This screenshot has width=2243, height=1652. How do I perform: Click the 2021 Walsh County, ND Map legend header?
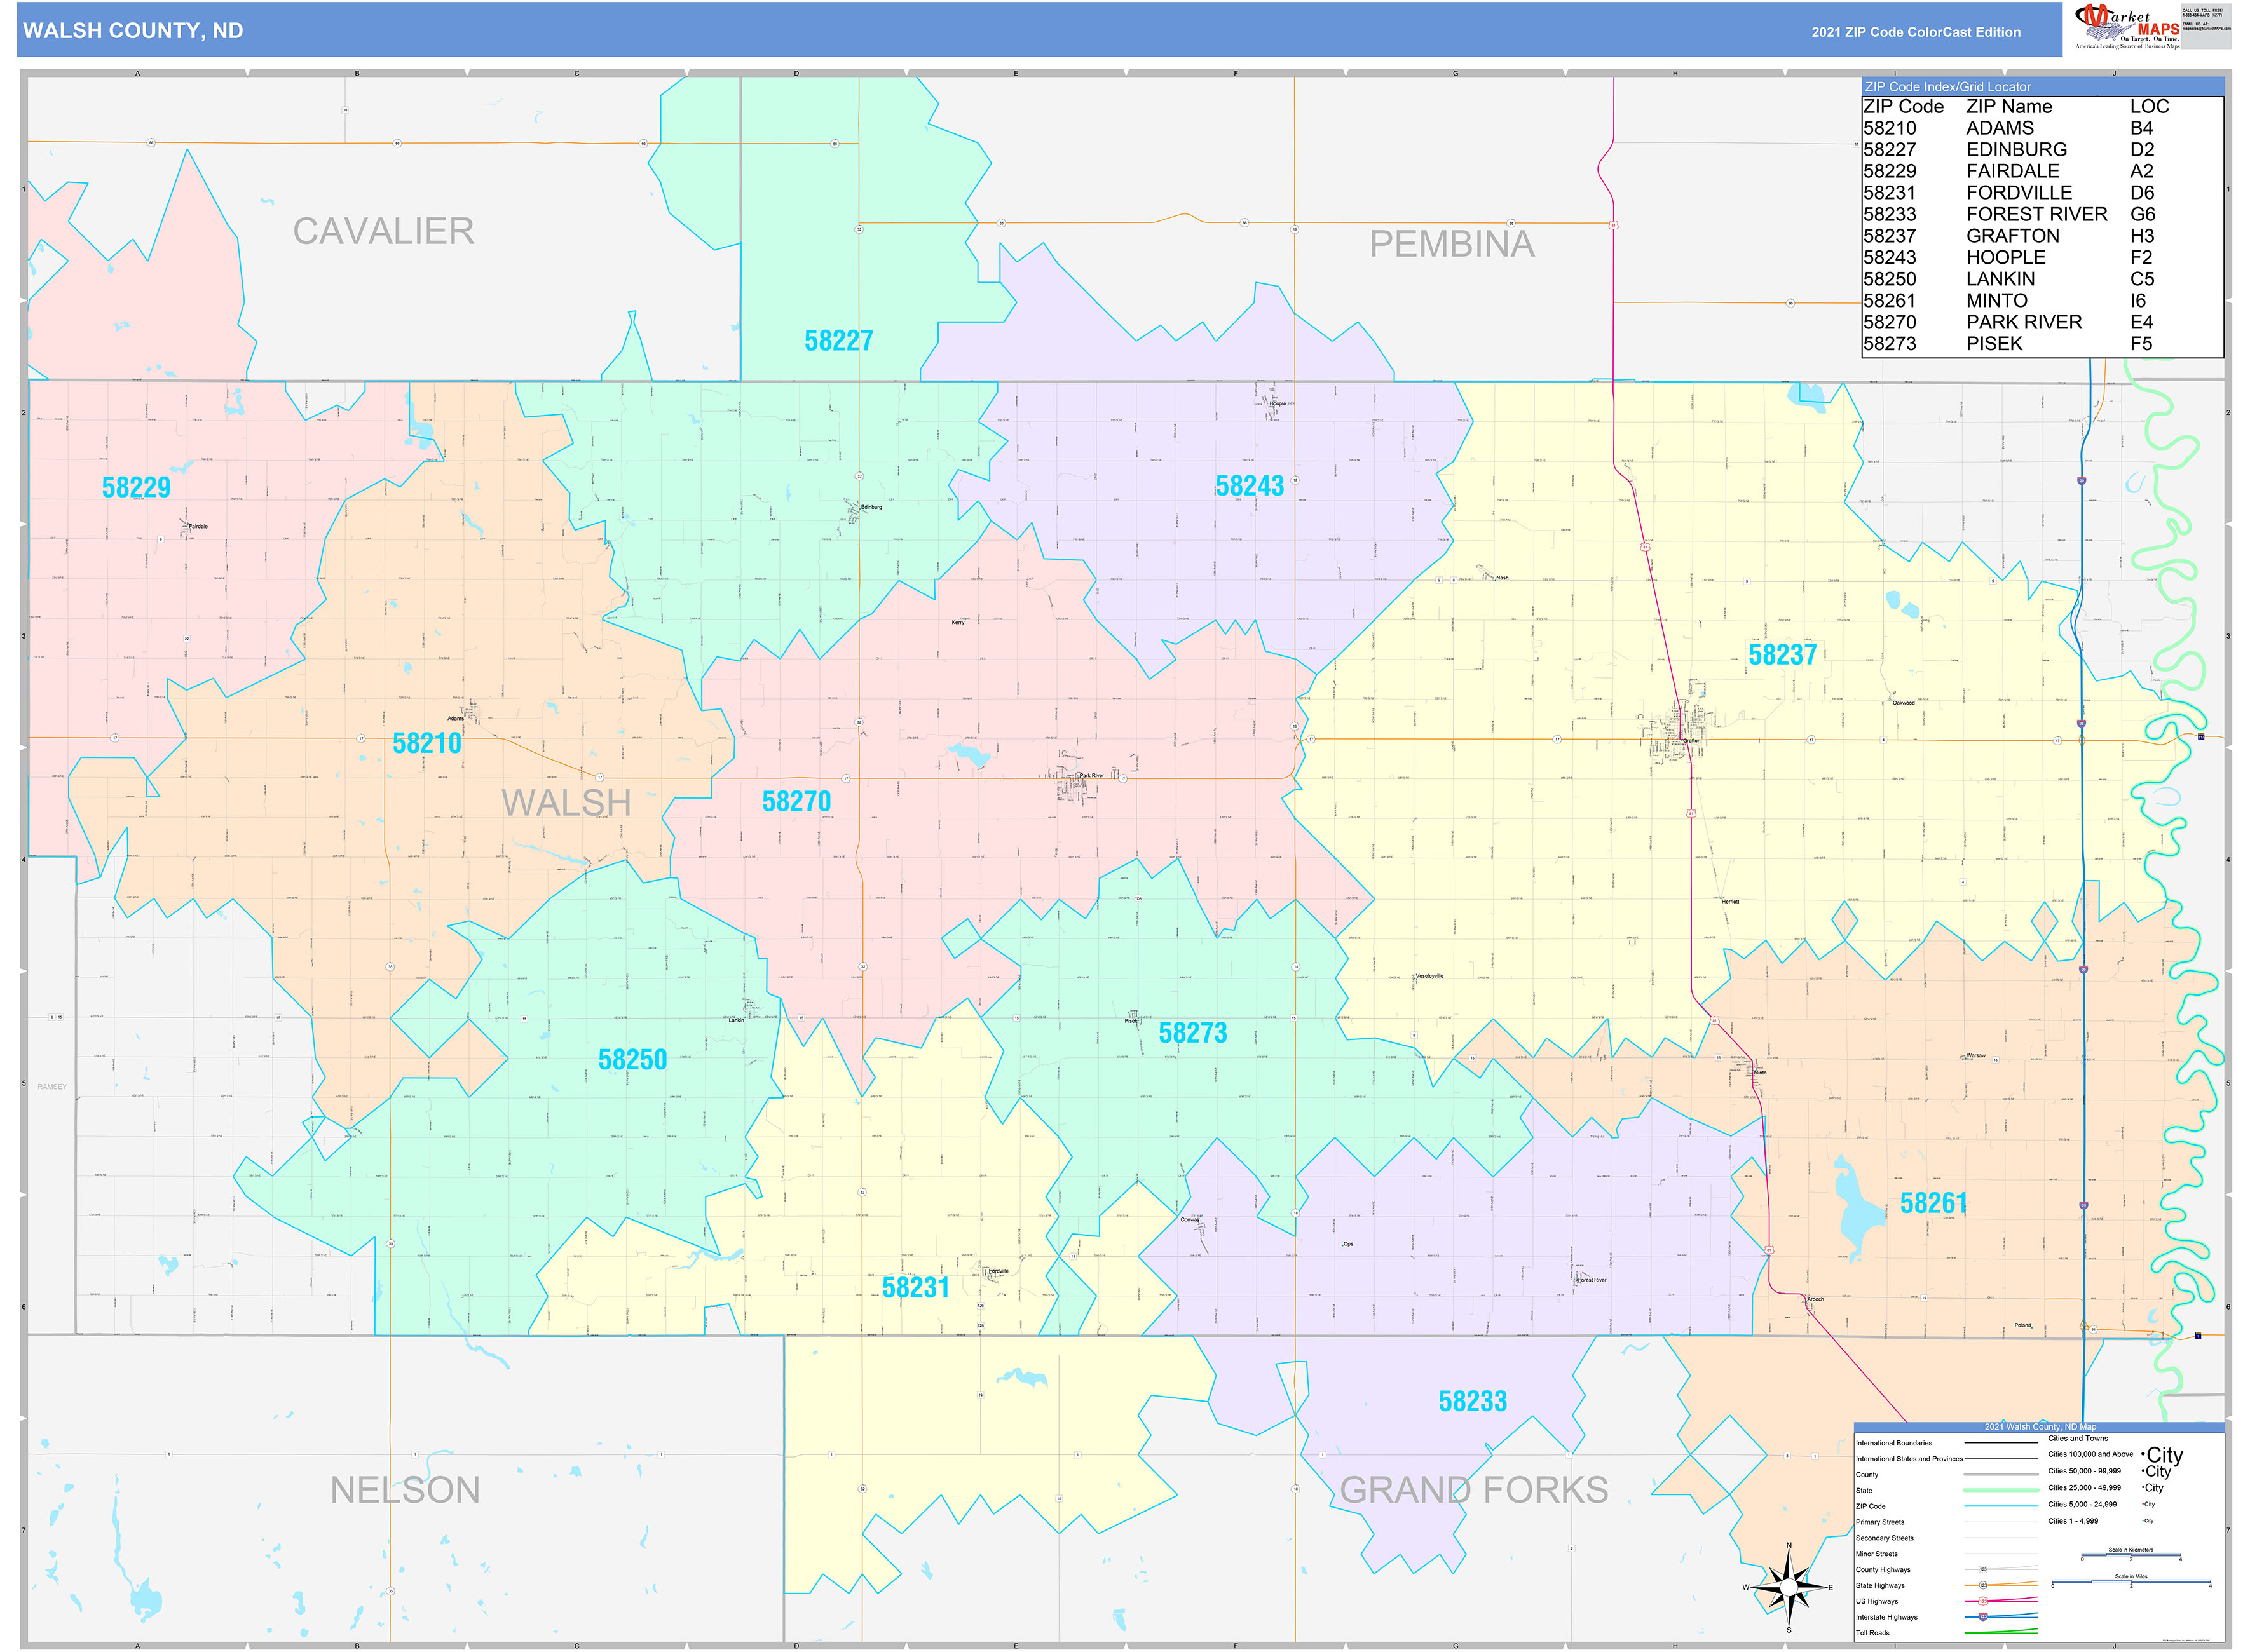(x=2040, y=1427)
